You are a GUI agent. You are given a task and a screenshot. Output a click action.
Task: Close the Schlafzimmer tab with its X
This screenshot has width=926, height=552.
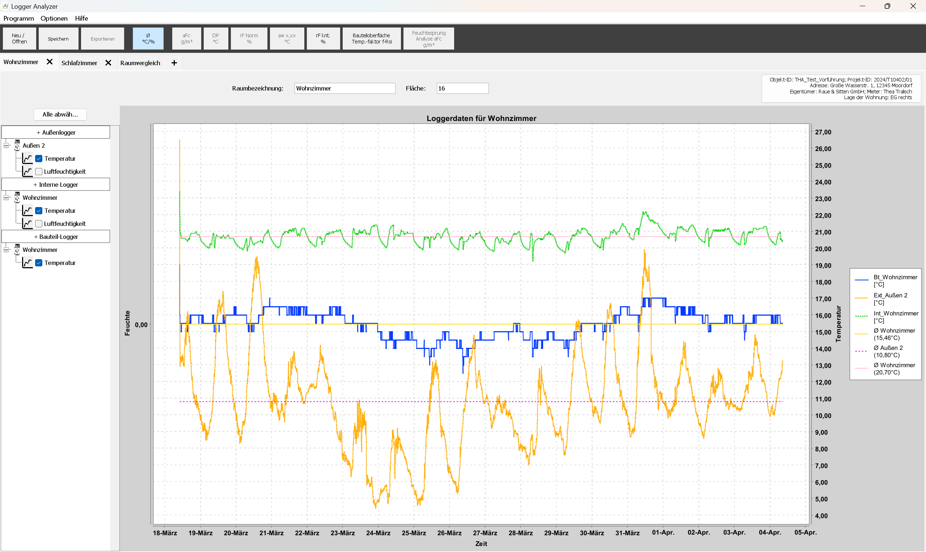(x=108, y=63)
